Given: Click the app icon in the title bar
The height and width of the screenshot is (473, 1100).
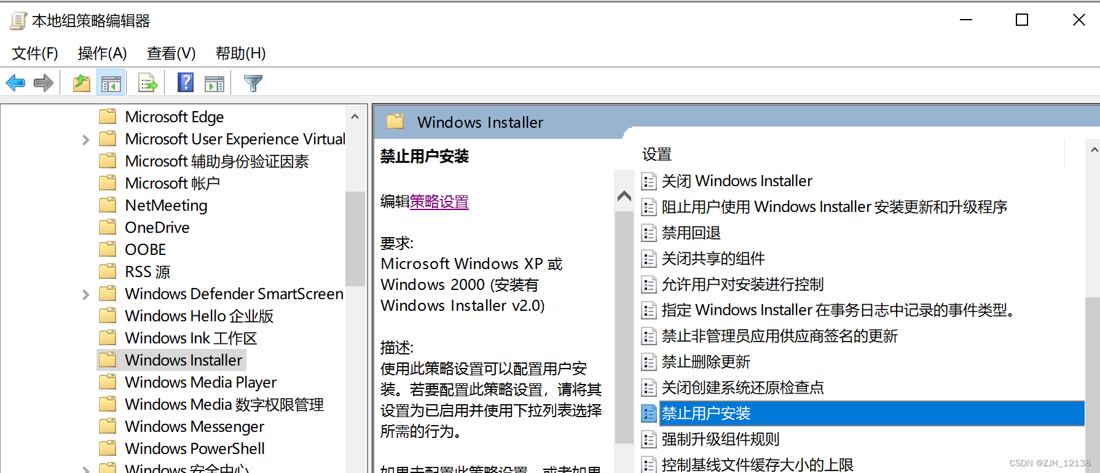Looking at the screenshot, I should [x=18, y=20].
